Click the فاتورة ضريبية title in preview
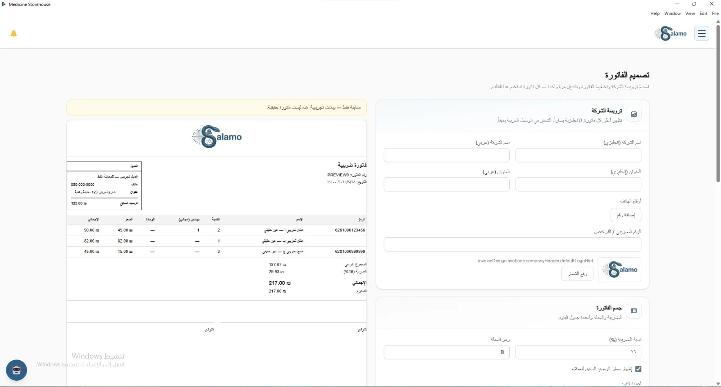This screenshot has height=387, width=721. pyautogui.click(x=352, y=165)
